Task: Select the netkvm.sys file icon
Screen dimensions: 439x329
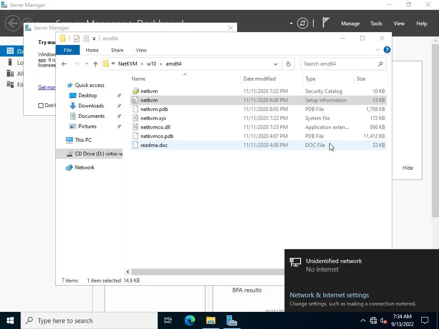Action: (135, 118)
